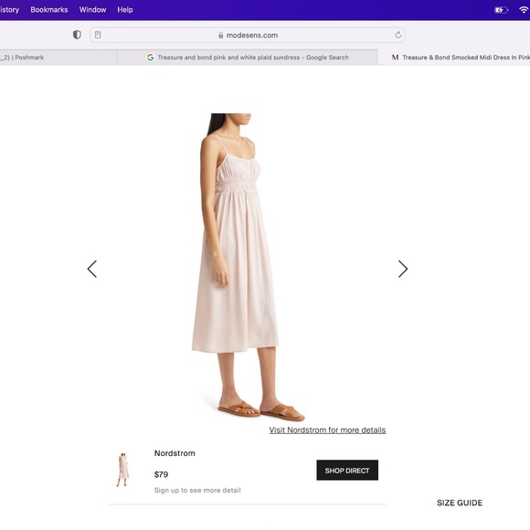Switch to the Google Search tab
This screenshot has width=530, height=530.
click(x=248, y=58)
